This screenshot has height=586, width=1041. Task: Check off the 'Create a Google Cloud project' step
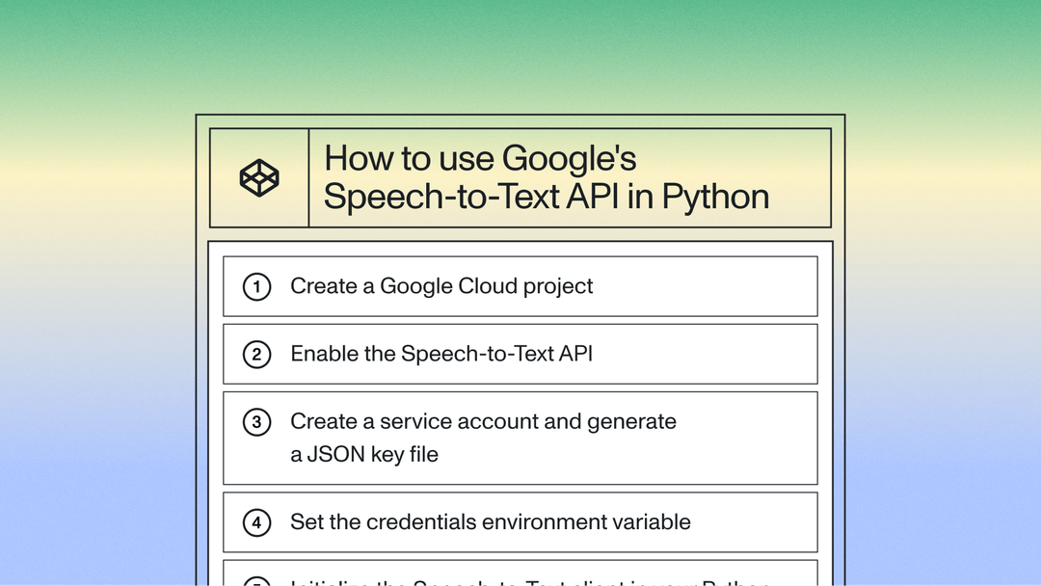(x=520, y=286)
